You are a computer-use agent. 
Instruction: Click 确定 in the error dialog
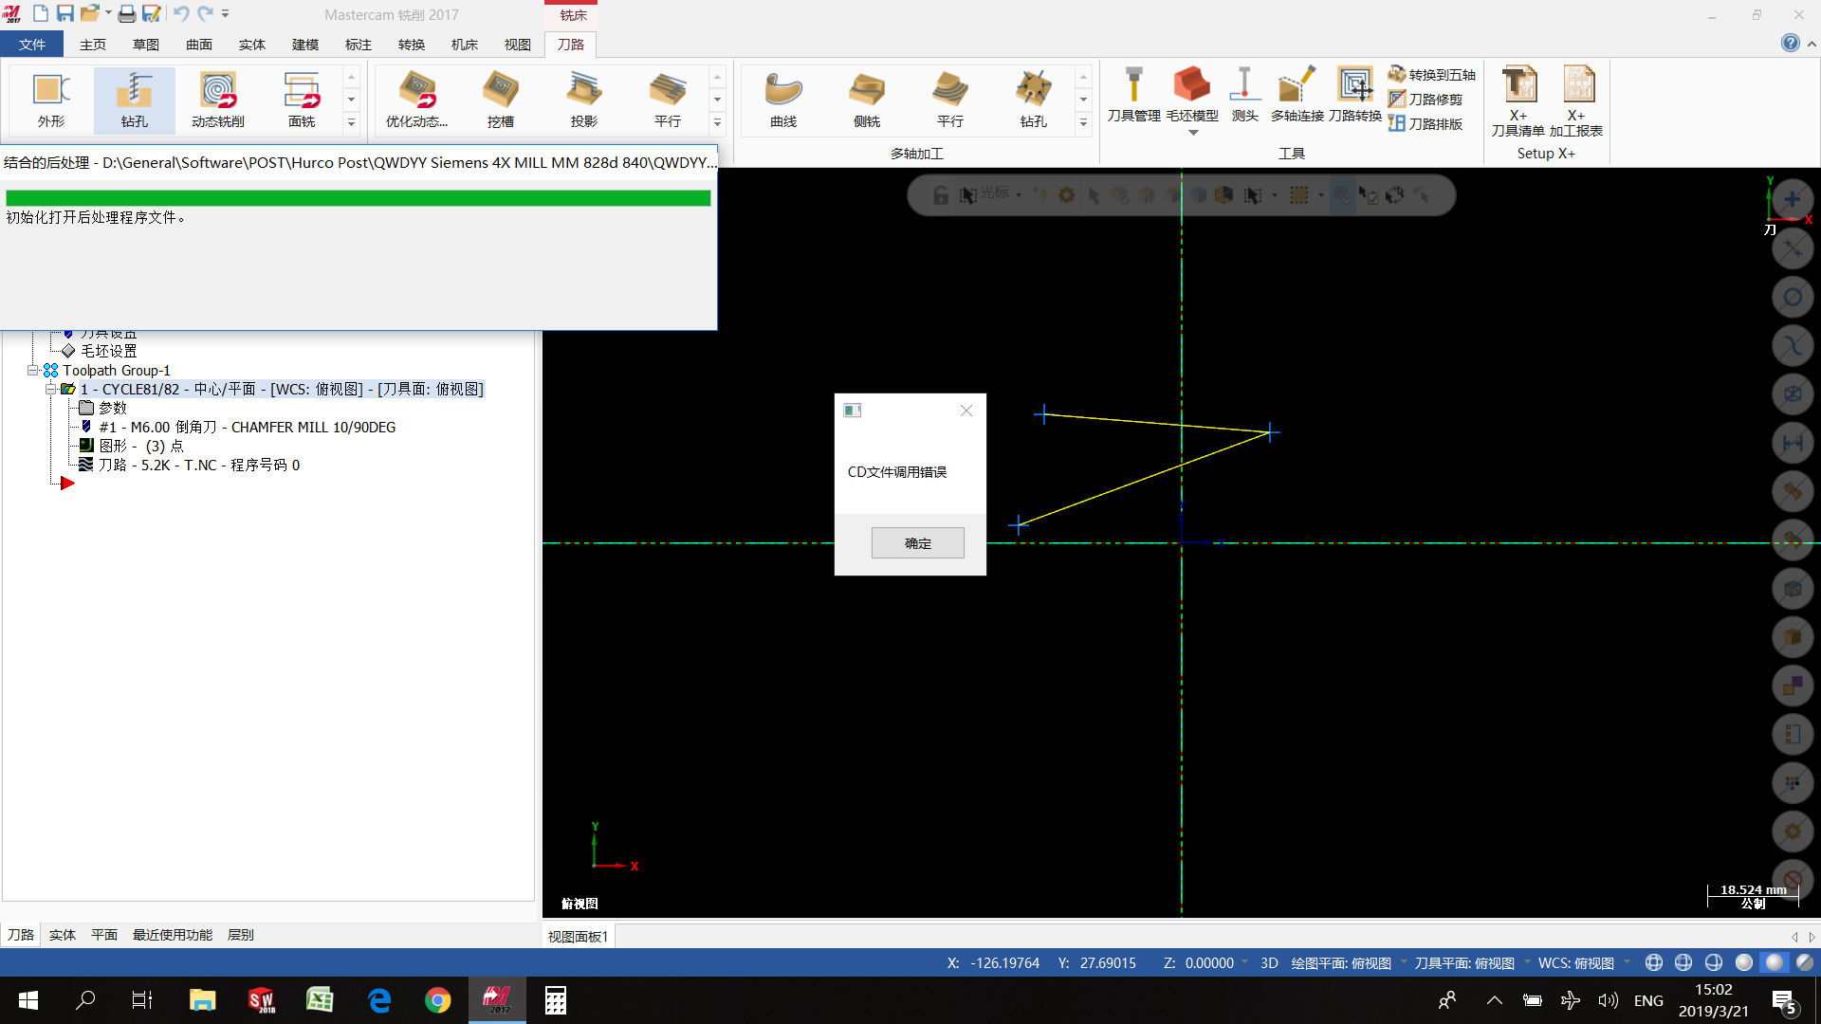(x=917, y=543)
